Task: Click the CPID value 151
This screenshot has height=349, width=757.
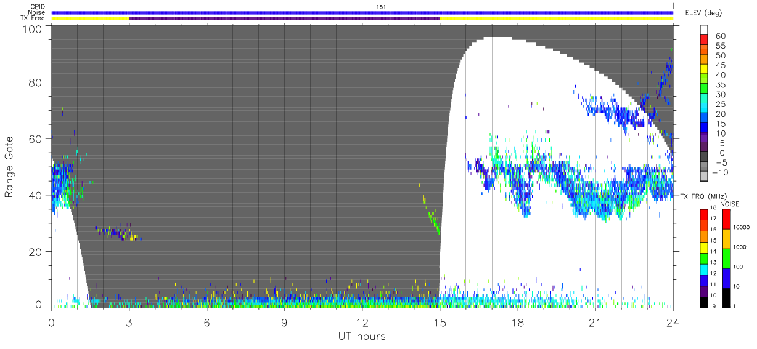Action: click(x=382, y=7)
